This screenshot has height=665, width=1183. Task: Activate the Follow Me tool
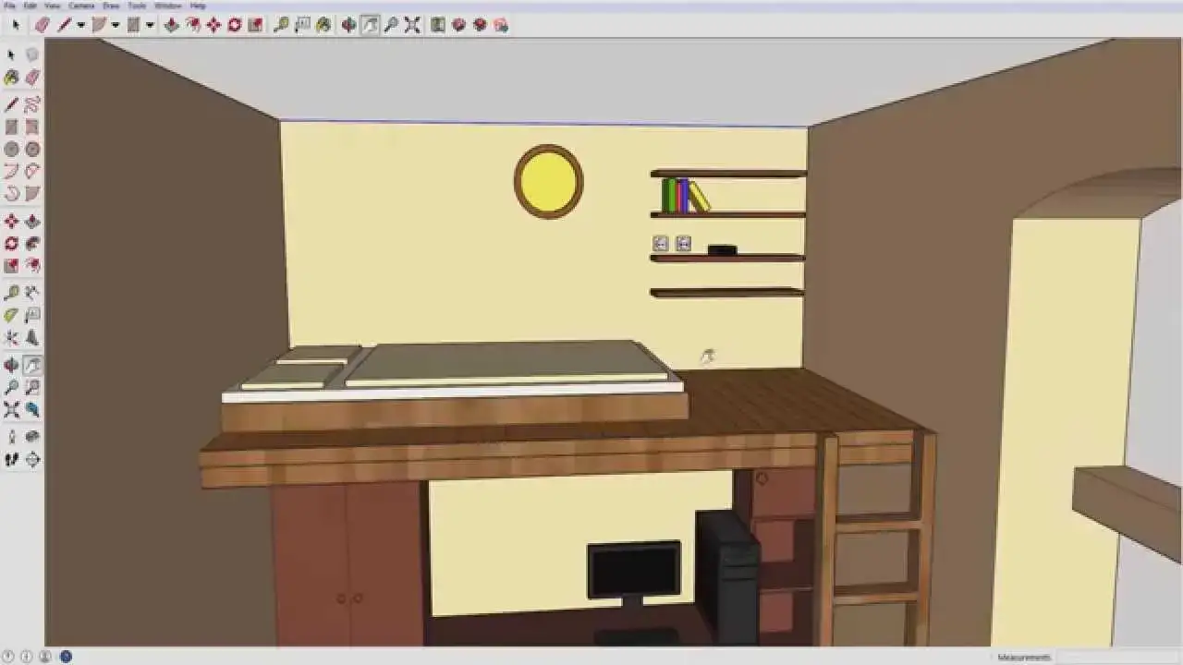coord(32,244)
